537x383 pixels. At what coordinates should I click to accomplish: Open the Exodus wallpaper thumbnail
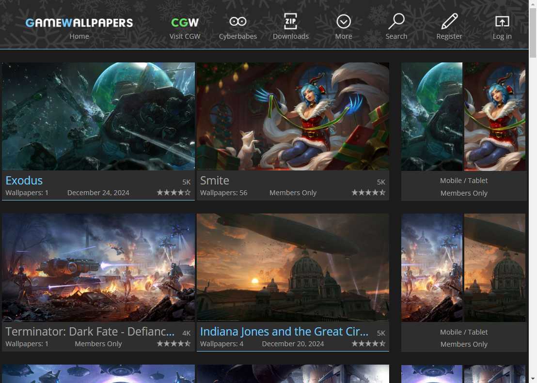pos(98,116)
